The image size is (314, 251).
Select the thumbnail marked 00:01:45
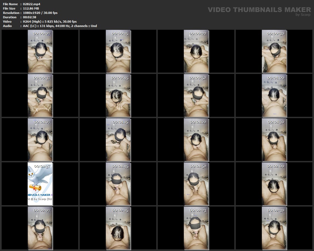(118, 184)
